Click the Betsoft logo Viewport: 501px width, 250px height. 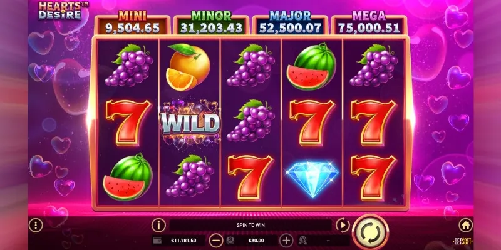pyautogui.click(x=462, y=241)
